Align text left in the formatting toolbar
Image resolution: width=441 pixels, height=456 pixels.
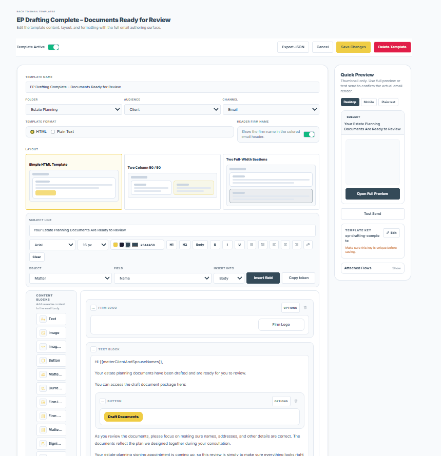click(x=274, y=245)
